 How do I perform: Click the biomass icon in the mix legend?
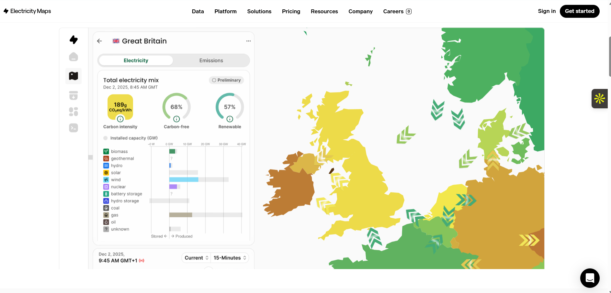click(x=106, y=151)
